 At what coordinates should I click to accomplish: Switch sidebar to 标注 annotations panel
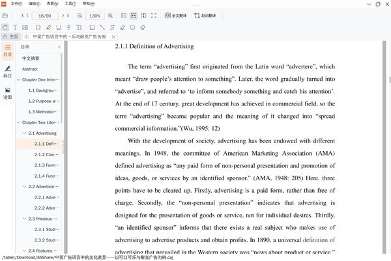click(7, 71)
